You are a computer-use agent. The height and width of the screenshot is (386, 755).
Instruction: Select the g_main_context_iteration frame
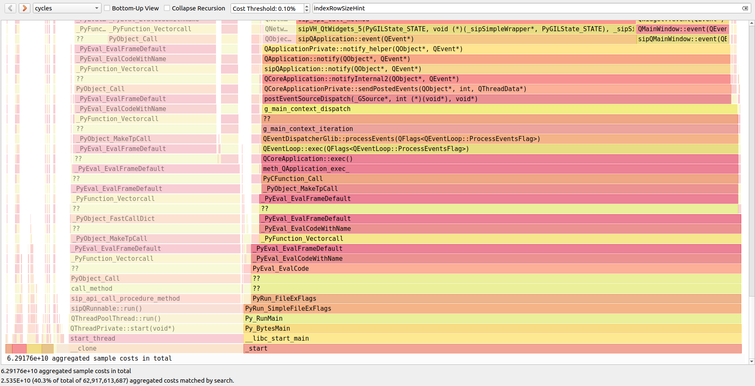click(x=500, y=129)
